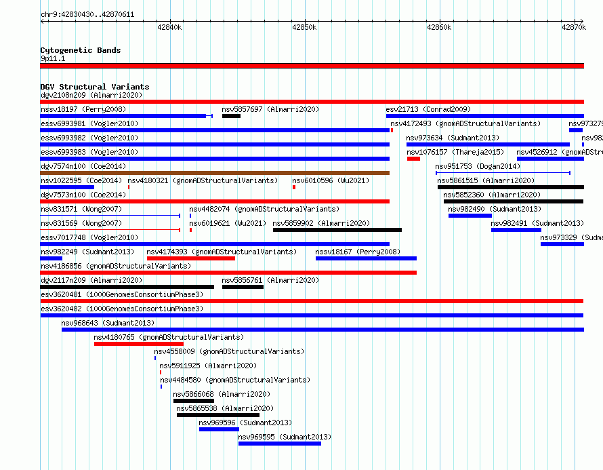Click the 42860k ruler position label
Image resolution: width=603 pixels, height=470 pixels.
[439, 27]
